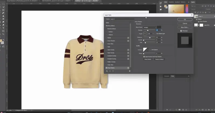Change the screen mode from toolbar

pos(3,47)
